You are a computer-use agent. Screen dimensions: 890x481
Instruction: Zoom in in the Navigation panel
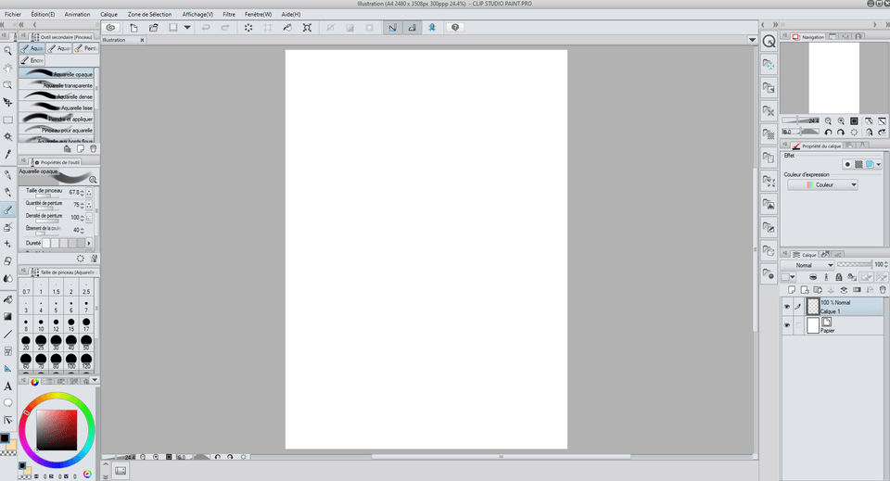(x=841, y=120)
